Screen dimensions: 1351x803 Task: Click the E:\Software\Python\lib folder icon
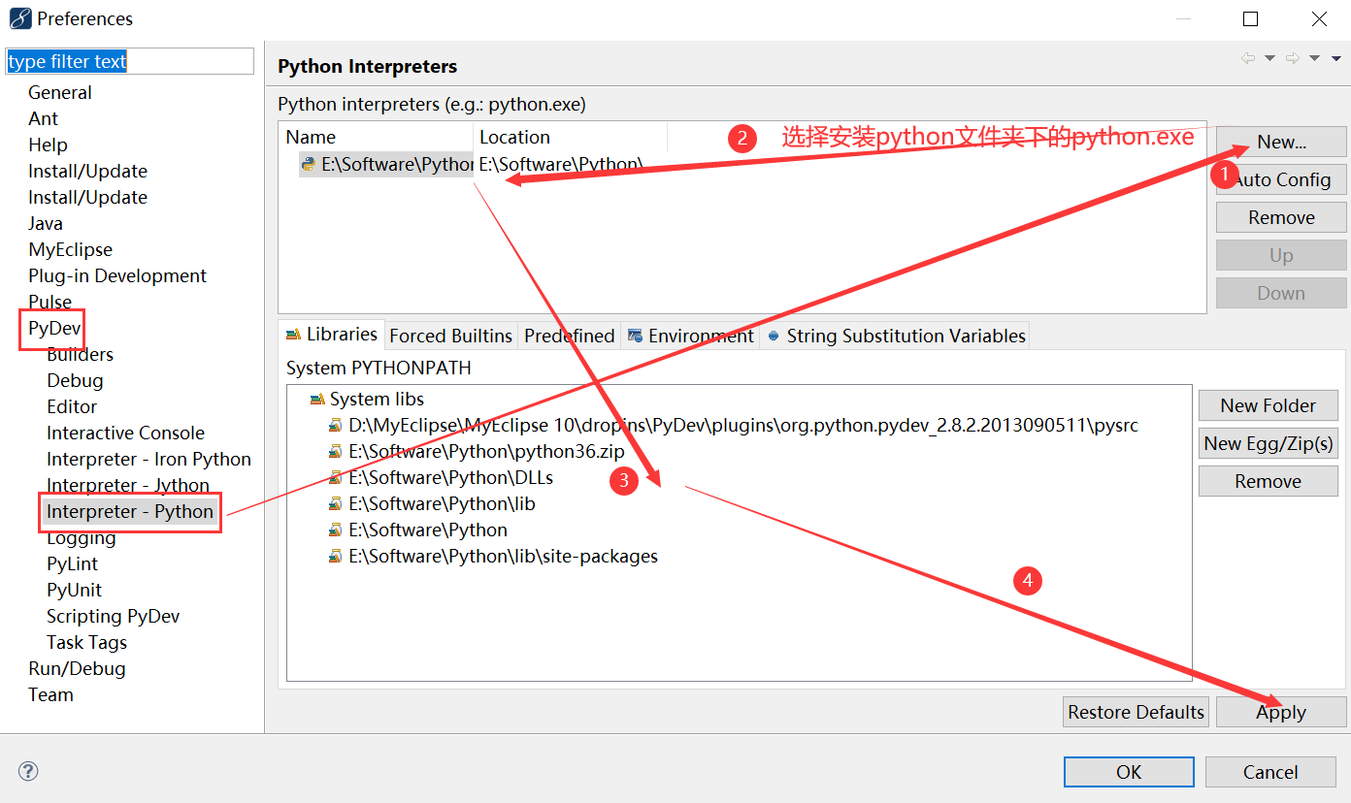click(x=335, y=503)
